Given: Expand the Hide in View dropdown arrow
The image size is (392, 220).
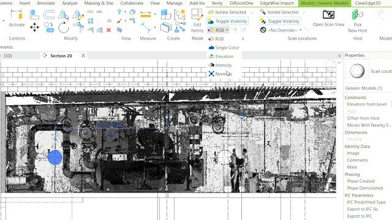Looking at the screenshot, I should pyautogui.click(x=125, y=12).
